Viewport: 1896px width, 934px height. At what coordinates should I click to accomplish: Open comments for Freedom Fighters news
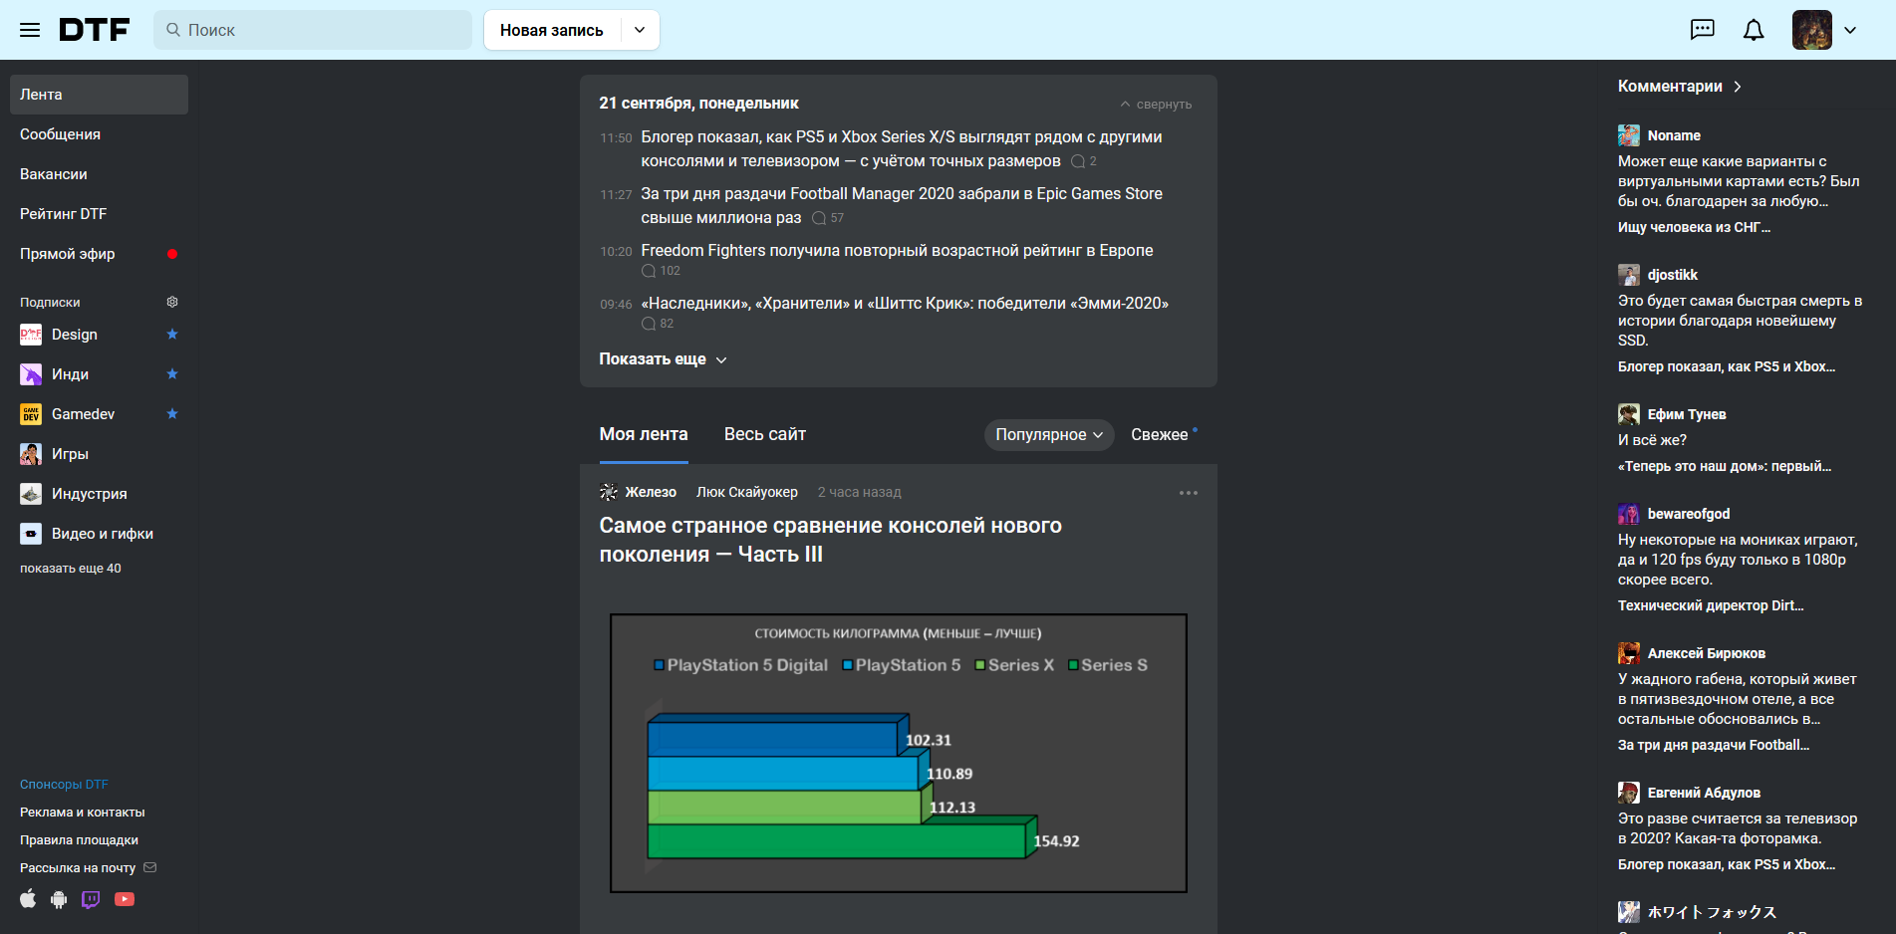[x=662, y=271]
